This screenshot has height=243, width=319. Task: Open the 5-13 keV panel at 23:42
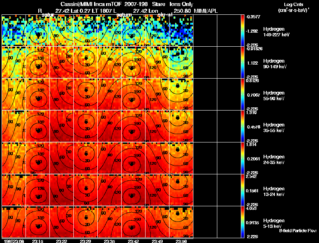click(133, 222)
